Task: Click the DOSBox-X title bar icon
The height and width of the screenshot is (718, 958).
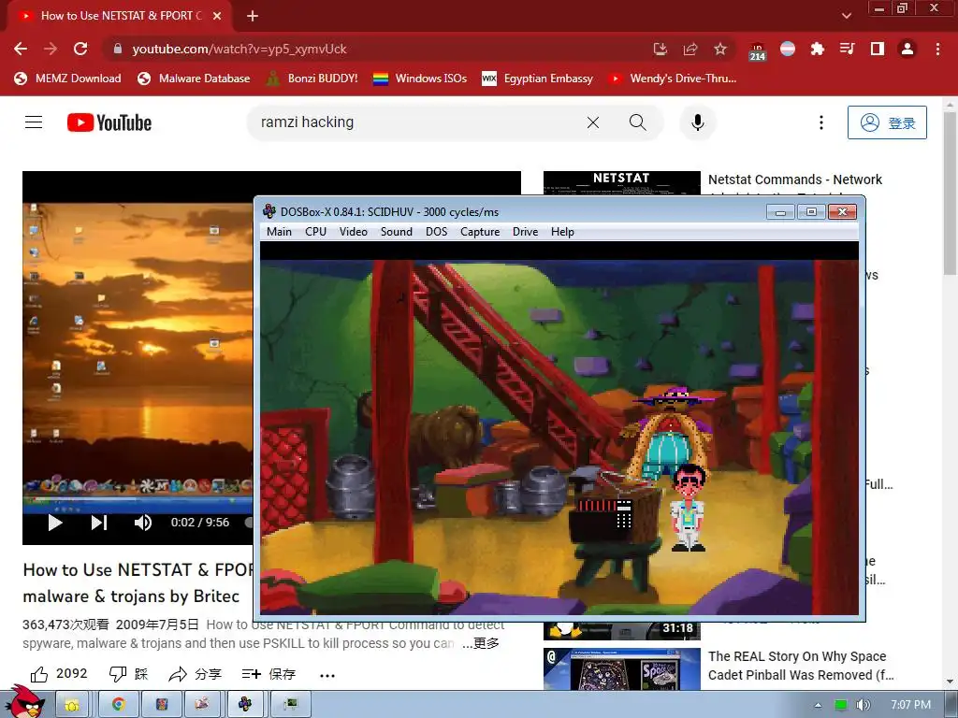Action: click(x=269, y=212)
